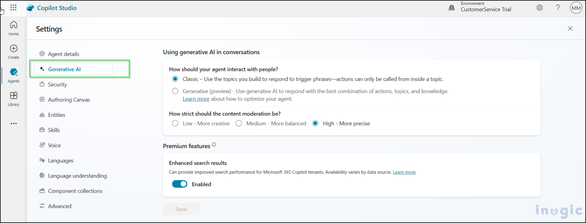This screenshot has width=586, height=223.
Task: Open the Security settings tab
Action: pos(57,85)
